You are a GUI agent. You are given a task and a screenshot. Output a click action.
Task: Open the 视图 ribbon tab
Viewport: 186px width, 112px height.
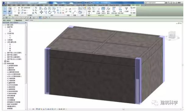[51, 5]
